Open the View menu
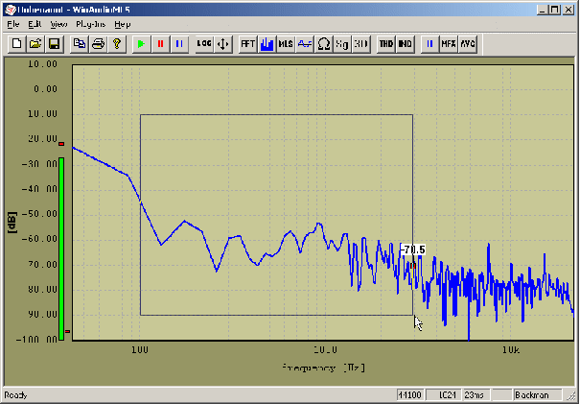The height and width of the screenshot is (404, 580). point(58,23)
